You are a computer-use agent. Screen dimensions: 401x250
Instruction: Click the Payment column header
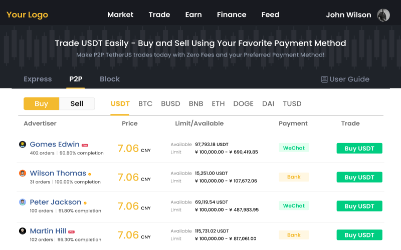(293, 123)
